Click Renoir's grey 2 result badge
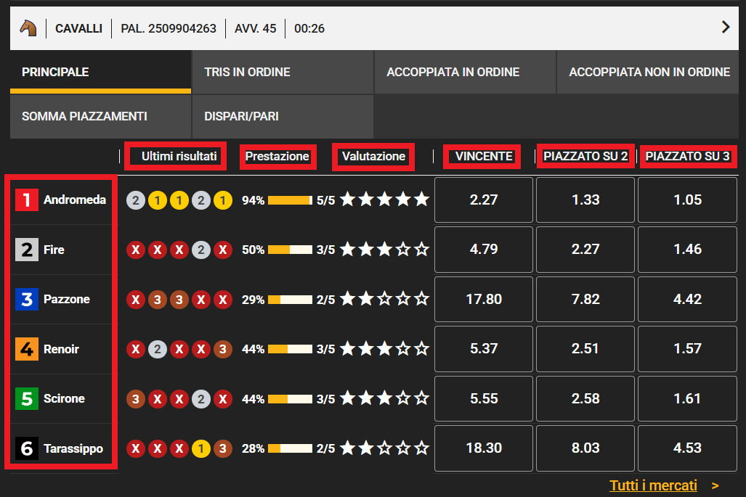Screen dimensions: 746x497 [x=158, y=349]
